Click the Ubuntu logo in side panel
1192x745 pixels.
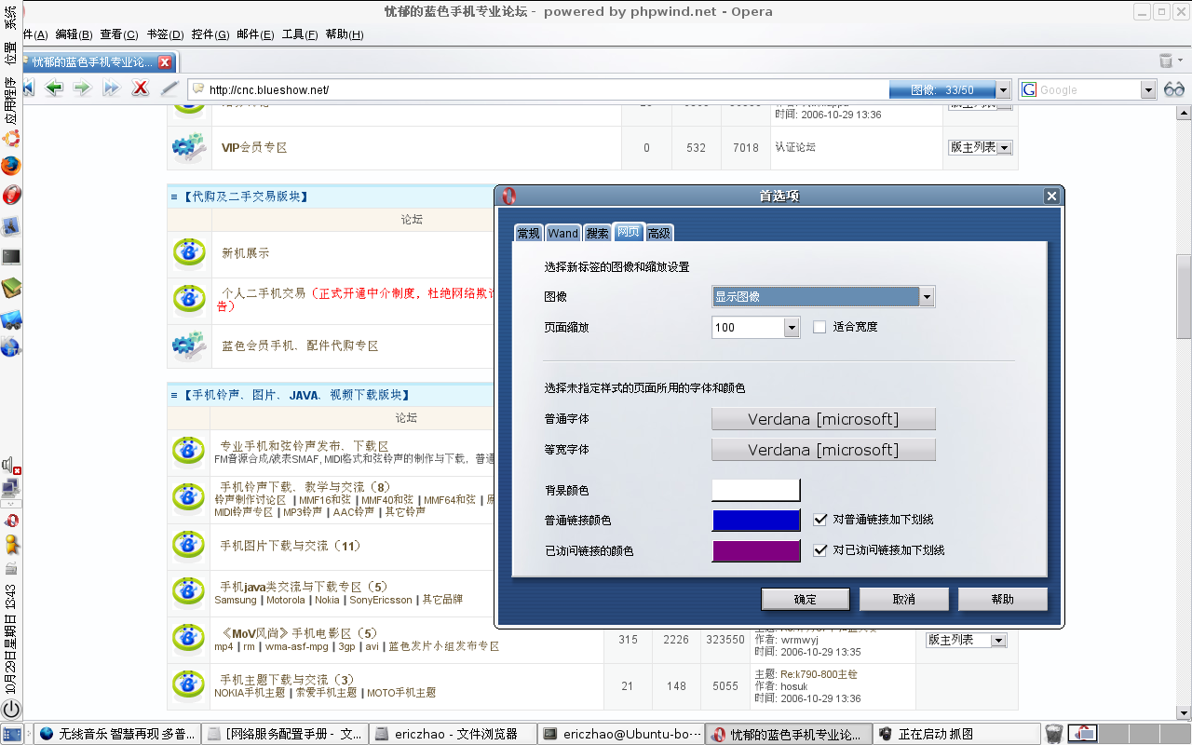click(11, 139)
